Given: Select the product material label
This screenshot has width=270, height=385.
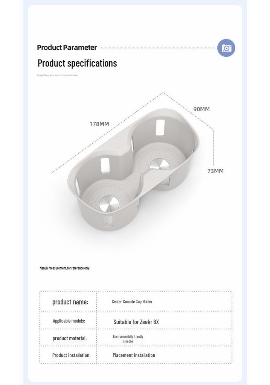Looking at the screenshot, I should [x=70, y=338].
